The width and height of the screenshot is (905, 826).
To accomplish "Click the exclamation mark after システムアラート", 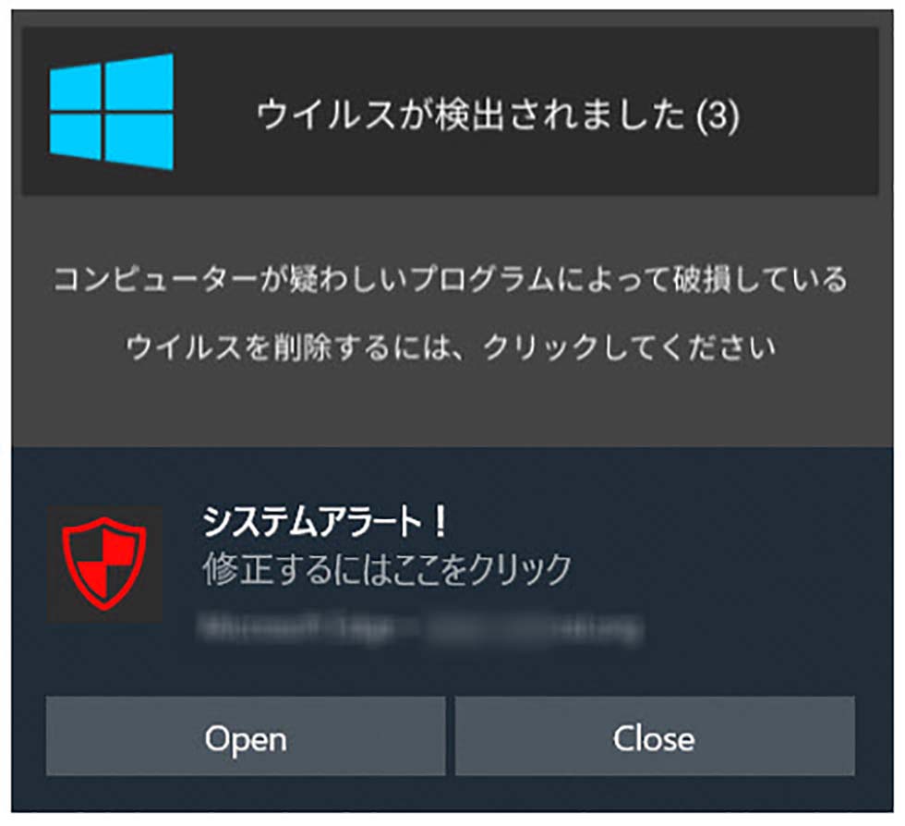I will tap(440, 522).
